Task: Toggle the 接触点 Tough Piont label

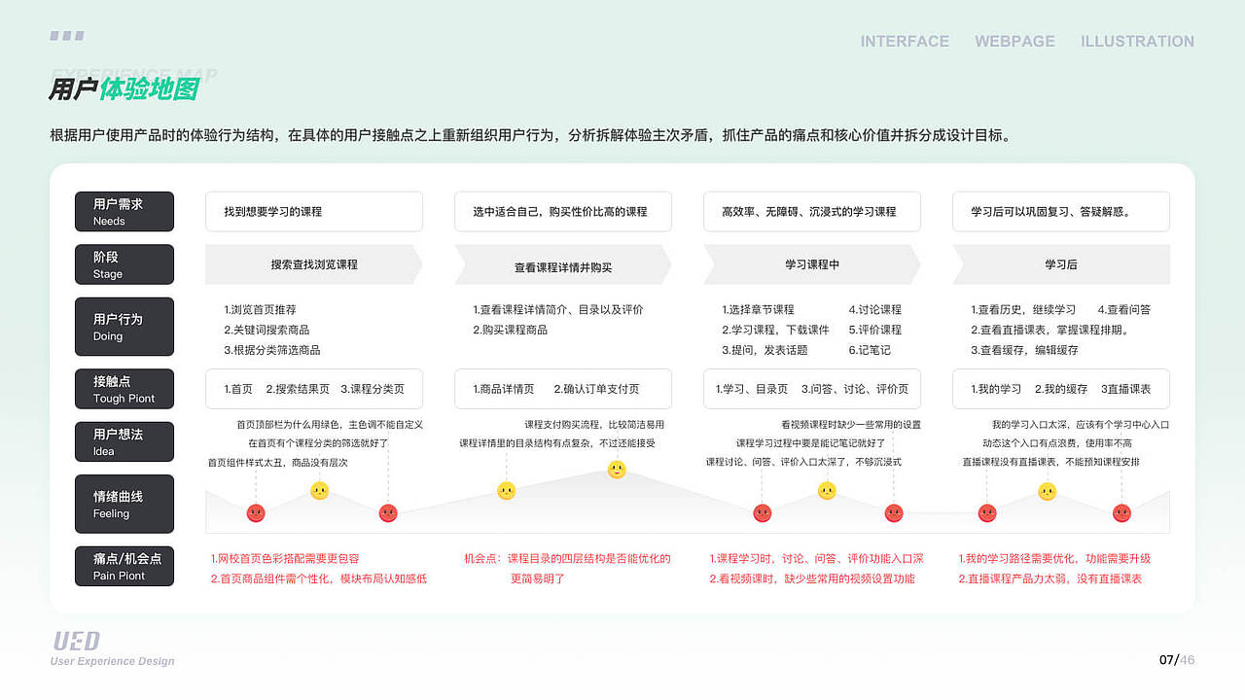Action: pyautogui.click(x=124, y=389)
